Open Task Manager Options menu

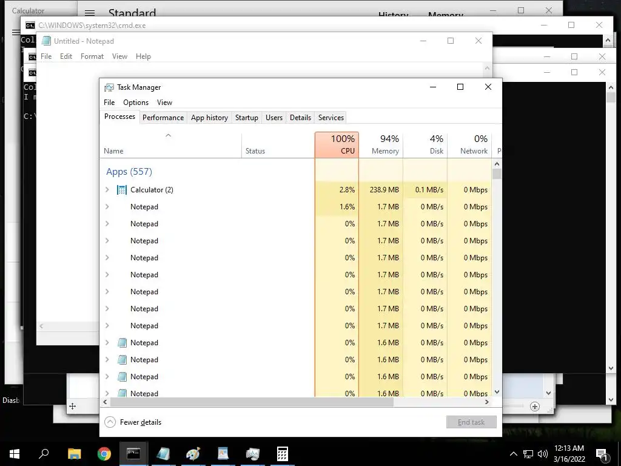(x=136, y=102)
